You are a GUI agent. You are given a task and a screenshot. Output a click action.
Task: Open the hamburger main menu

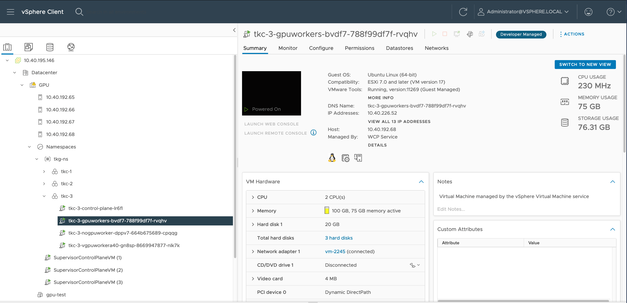tap(11, 12)
